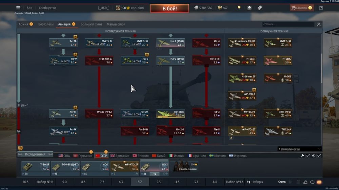Select the МиГ-3-34 aircraft card
Image resolution: width=339 pixels, height=190 pixels.
click(x=99, y=43)
